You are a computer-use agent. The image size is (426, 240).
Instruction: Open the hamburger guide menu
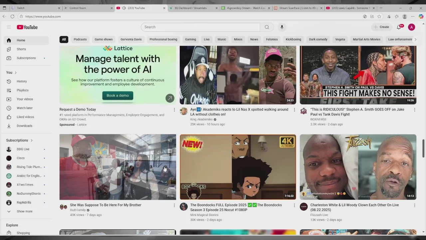pyautogui.click(x=9, y=27)
